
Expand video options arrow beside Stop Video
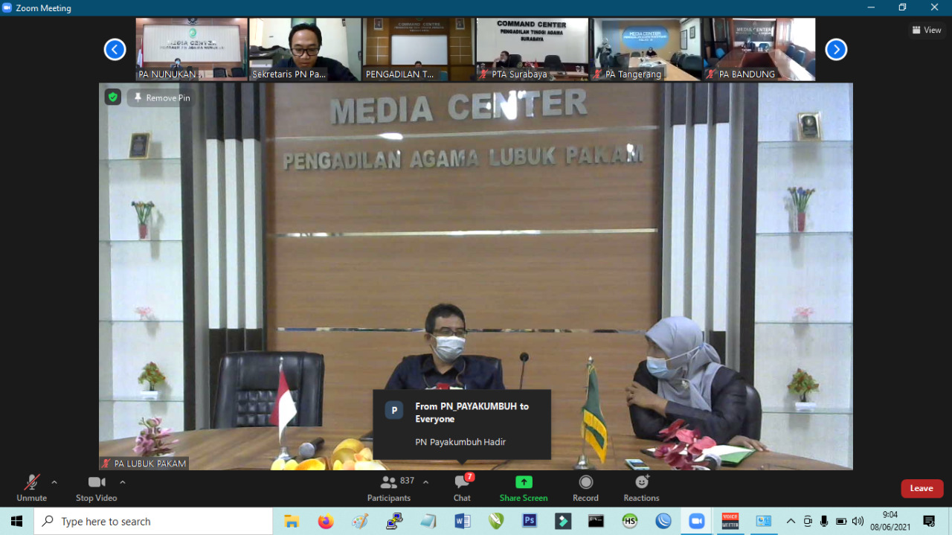[123, 482]
